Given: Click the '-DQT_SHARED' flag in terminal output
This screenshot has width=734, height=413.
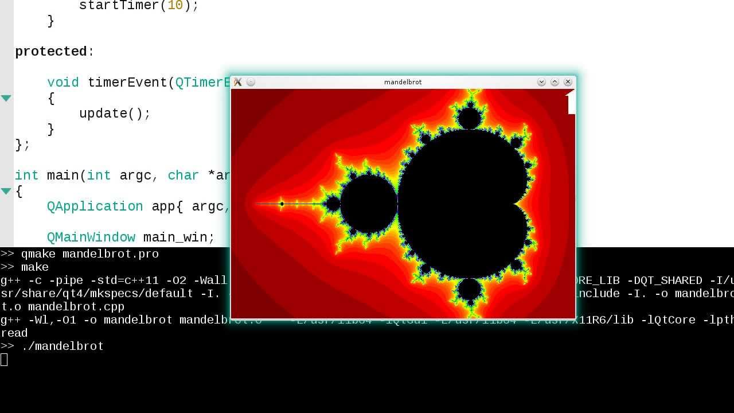Looking at the screenshot, I should coord(665,280).
